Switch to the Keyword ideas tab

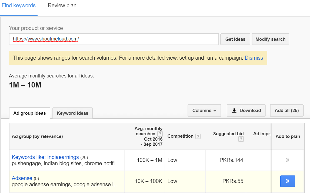click(x=72, y=113)
